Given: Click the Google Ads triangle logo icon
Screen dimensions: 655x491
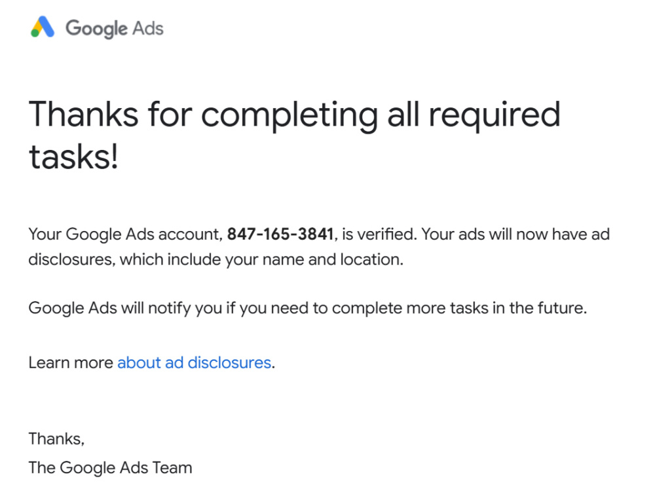Looking at the screenshot, I should point(43,27).
